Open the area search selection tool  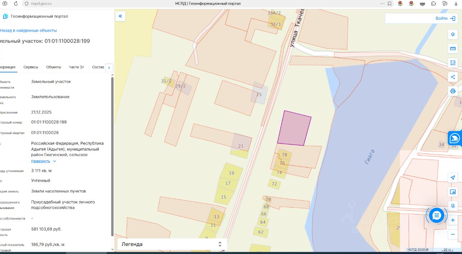453,63
